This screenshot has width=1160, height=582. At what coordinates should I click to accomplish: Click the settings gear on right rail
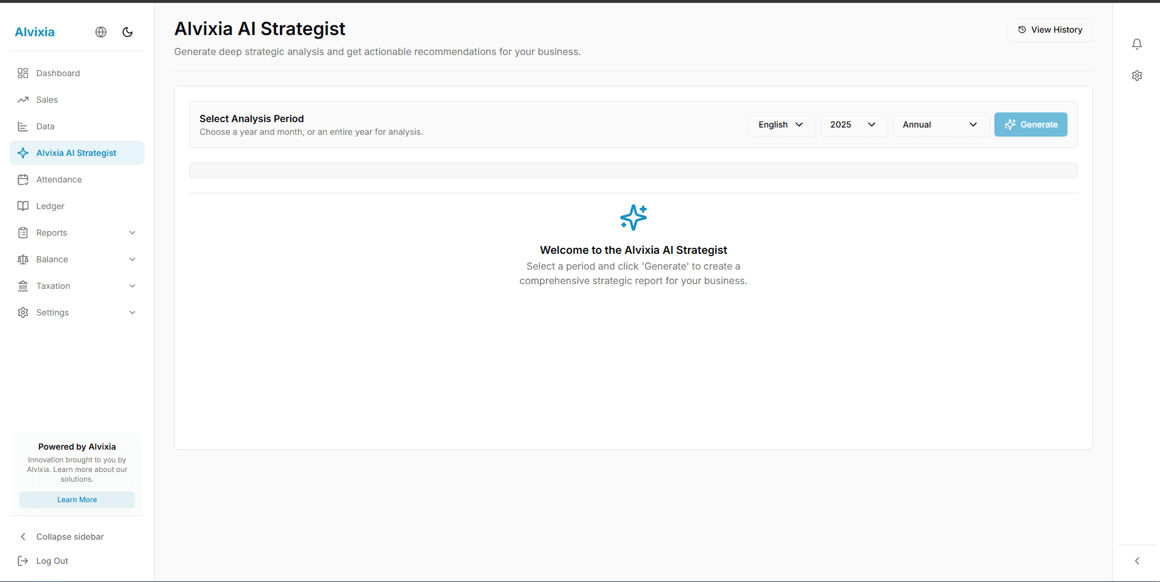tap(1137, 76)
